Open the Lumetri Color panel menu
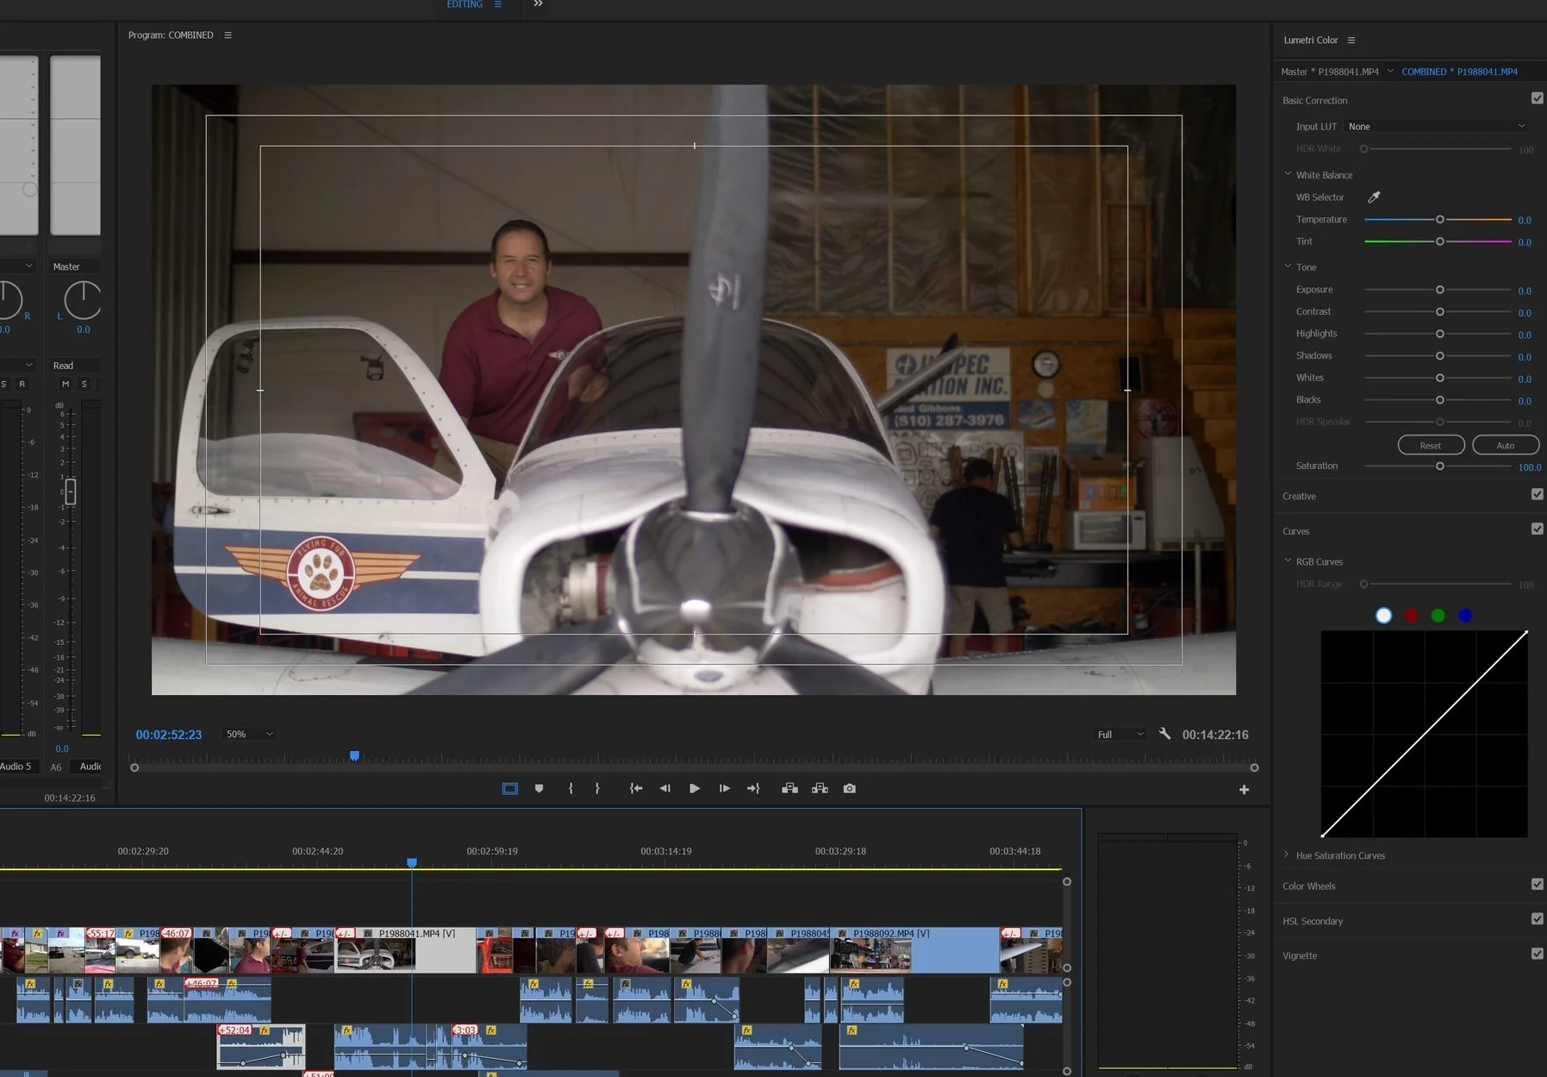Screen dimensions: 1547x1077 pos(1351,41)
